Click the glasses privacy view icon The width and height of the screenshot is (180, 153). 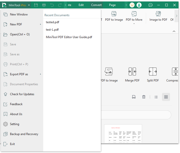134,97
